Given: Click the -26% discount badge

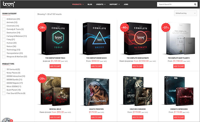Looking at the screenshot, I should click(x=42, y=27).
